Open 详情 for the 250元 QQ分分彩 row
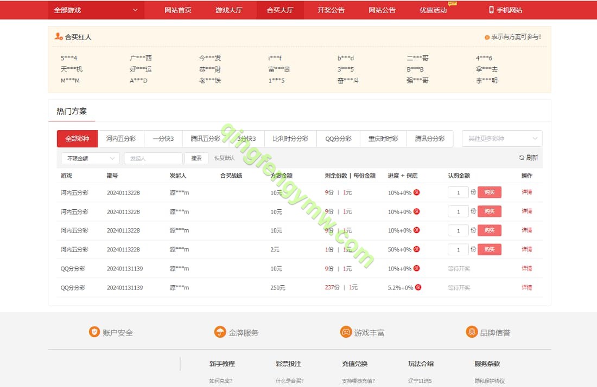The image size is (597, 387). [526, 287]
